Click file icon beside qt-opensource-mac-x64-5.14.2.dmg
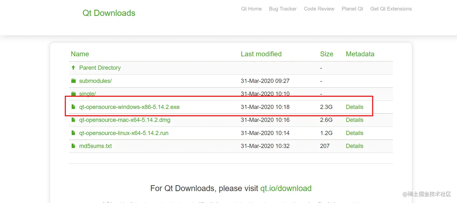This screenshot has height=203, width=457. (x=73, y=120)
